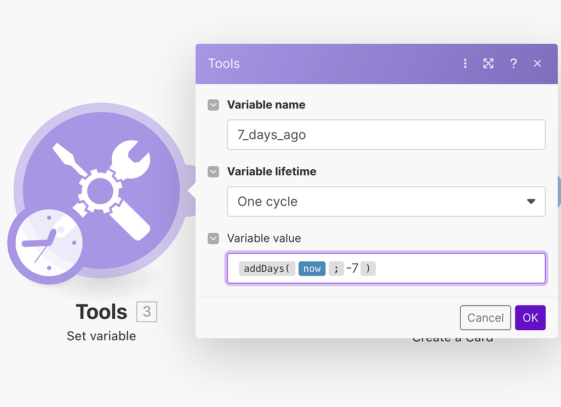561x407 pixels.
Task: Select the One cycle lifetime field
Action: coord(378,202)
